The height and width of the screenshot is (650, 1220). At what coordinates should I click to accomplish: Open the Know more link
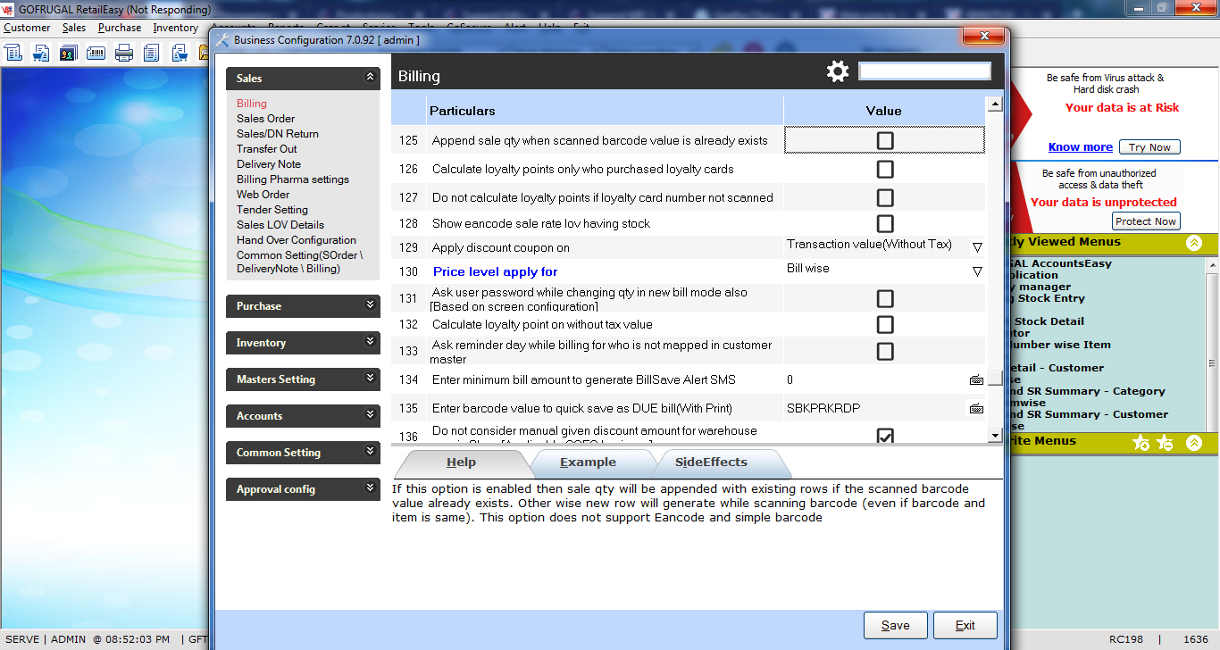coord(1081,147)
